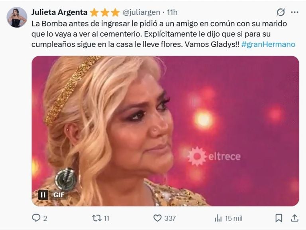Open the reply comment icon
Image resolution: width=306 pixels, height=230 pixels.
[36, 218]
